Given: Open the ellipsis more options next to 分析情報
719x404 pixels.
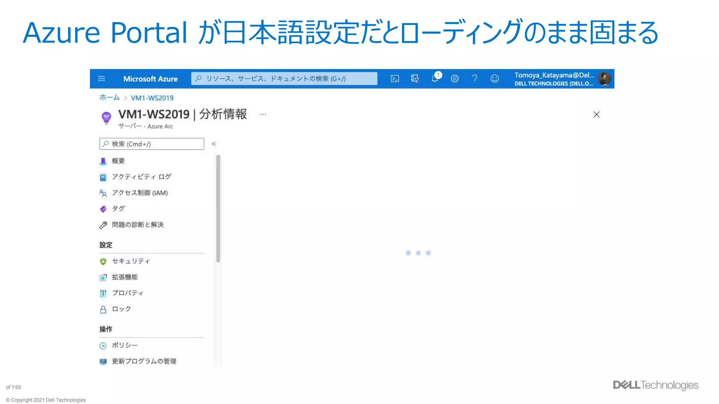Looking at the screenshot, I should [263, 114].
